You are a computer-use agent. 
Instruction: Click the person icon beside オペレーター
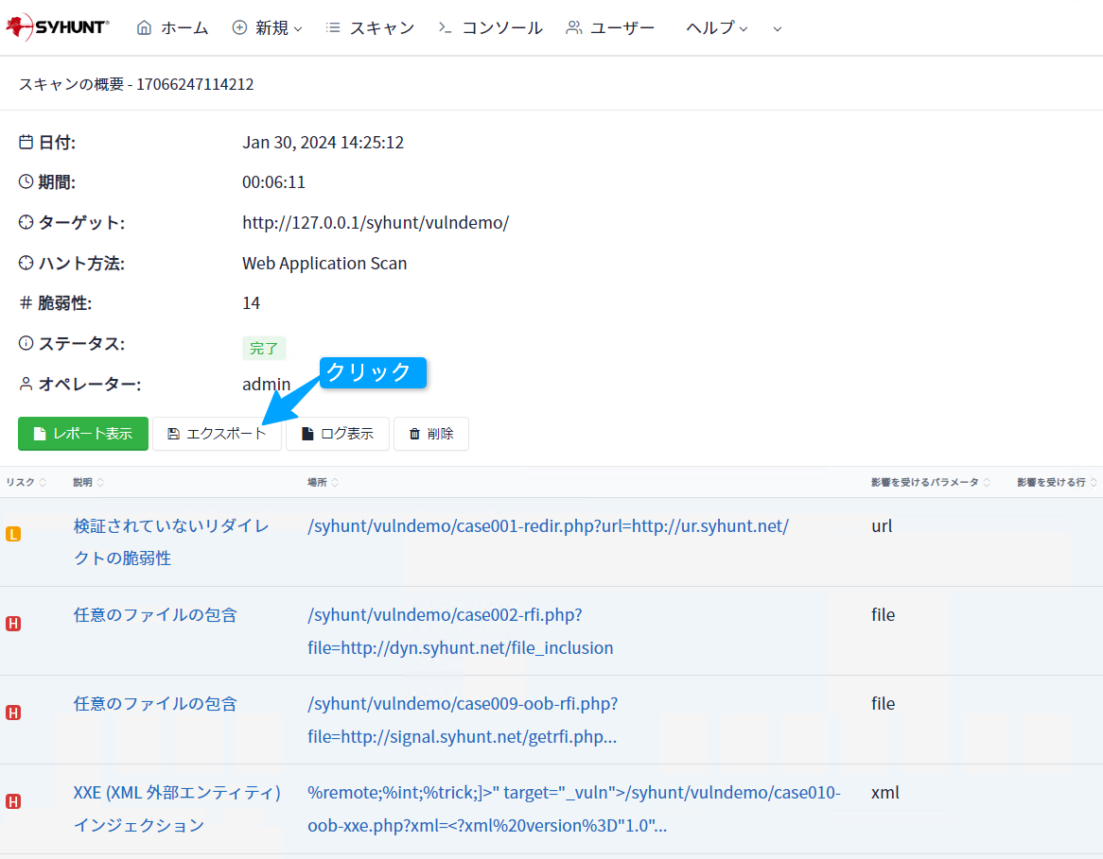click(26, 384)
